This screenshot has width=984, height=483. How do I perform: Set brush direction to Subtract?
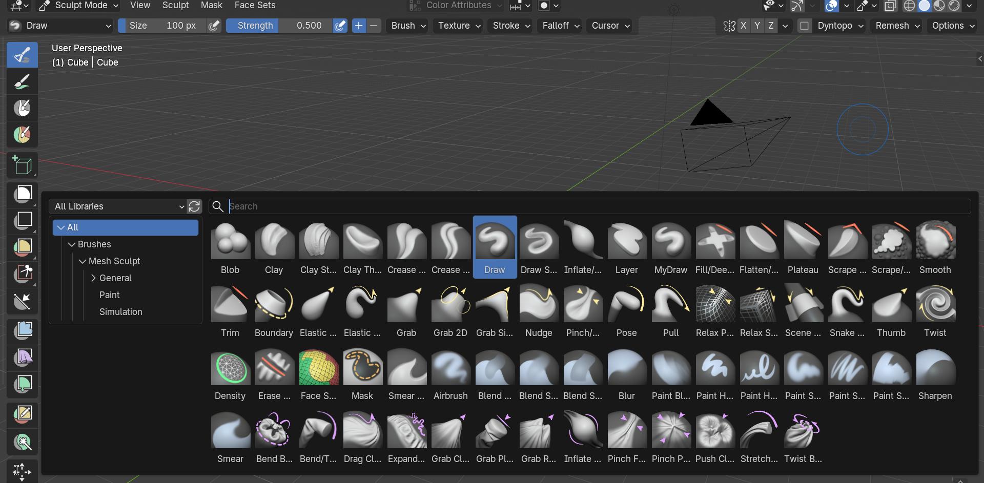375,26
